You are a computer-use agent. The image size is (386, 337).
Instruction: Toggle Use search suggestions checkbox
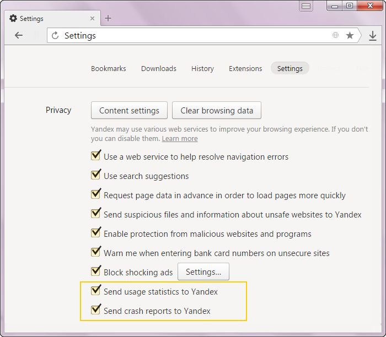[95, 175]
